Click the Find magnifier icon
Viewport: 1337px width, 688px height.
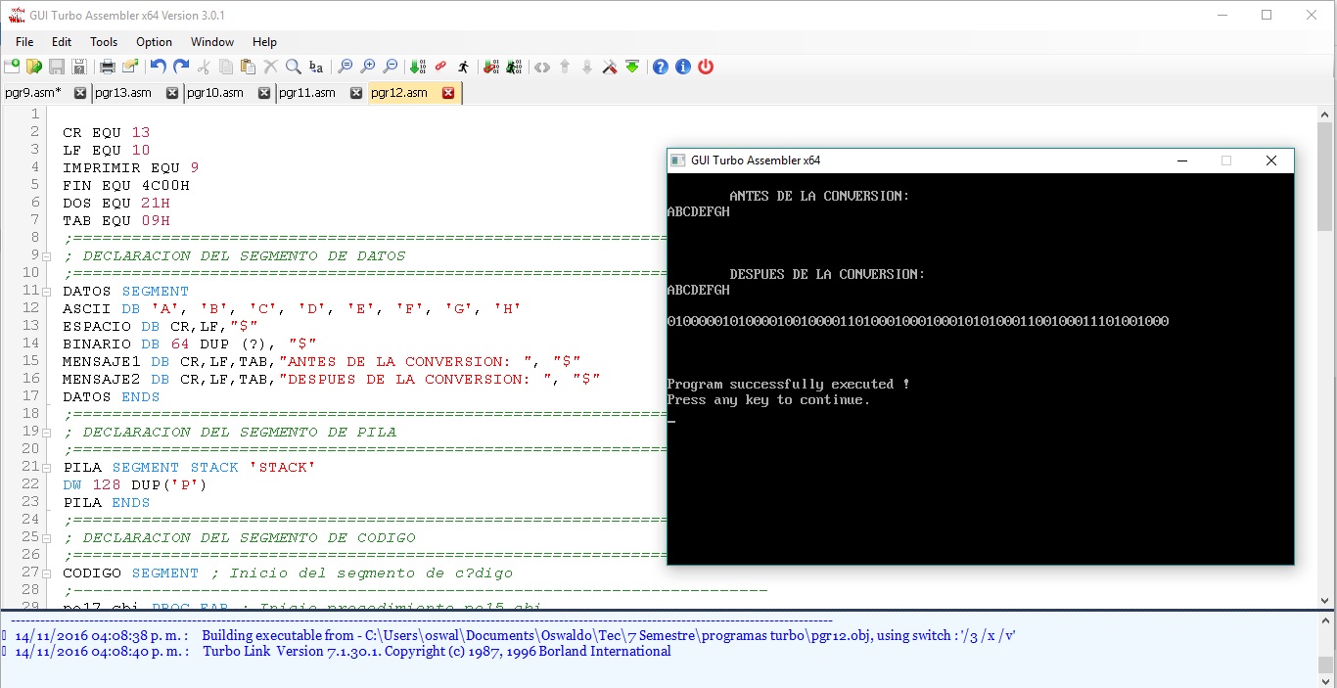(x=292, y=67)
